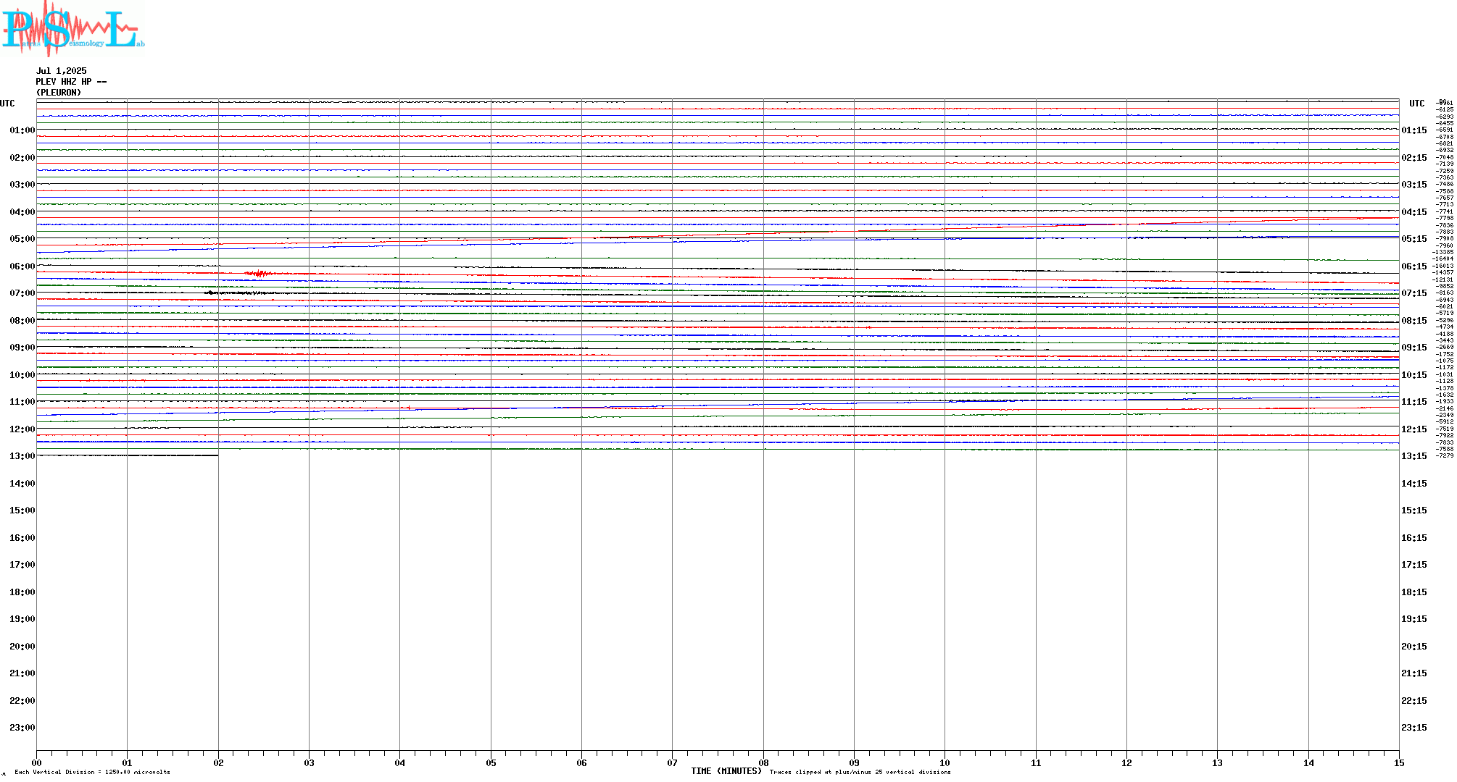Click the right 12:15 time label
1457x782 pixels.
coord(1414,429)
